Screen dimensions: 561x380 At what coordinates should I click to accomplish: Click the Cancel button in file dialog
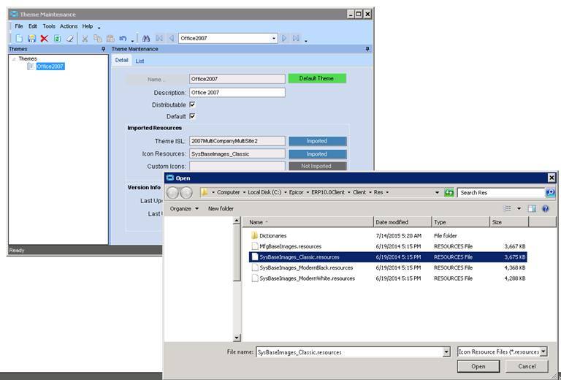click(527, 366)
